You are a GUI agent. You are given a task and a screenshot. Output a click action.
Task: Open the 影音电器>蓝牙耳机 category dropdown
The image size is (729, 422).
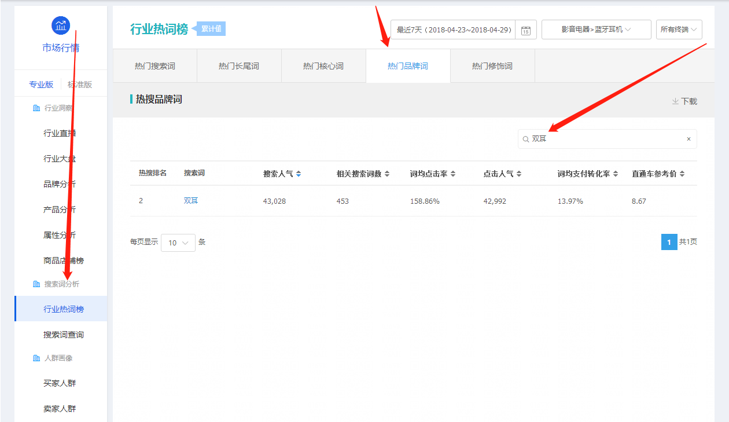[596, 30]
